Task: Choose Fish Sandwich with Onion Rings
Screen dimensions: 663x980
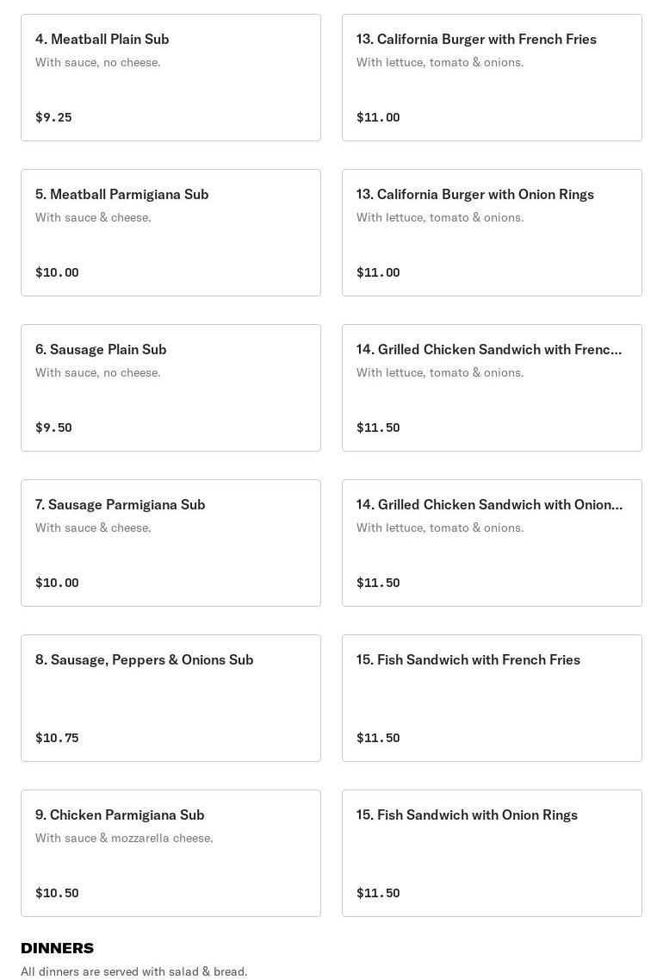Action: 492,853
